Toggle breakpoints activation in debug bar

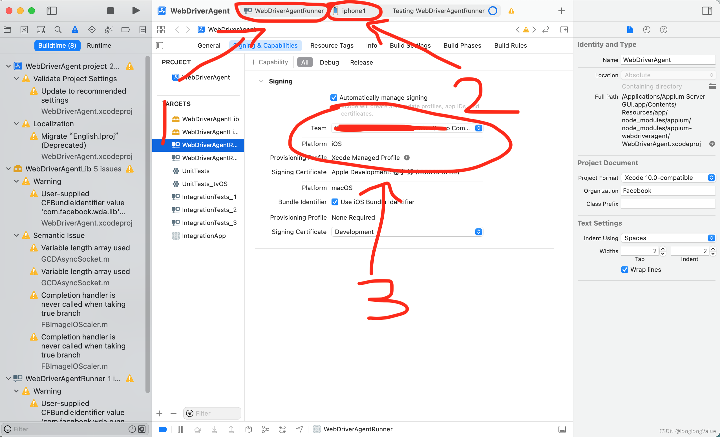tap(163, 429)
